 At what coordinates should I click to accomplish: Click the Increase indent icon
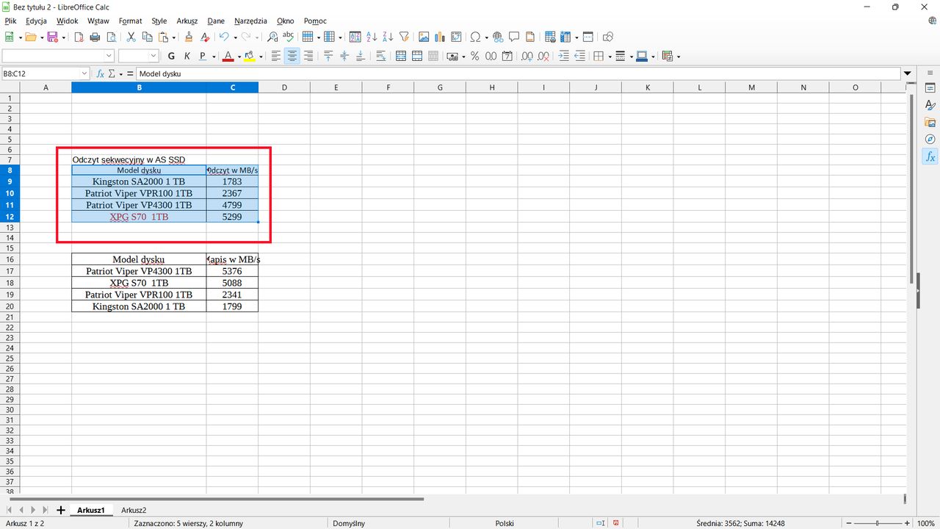564,56
